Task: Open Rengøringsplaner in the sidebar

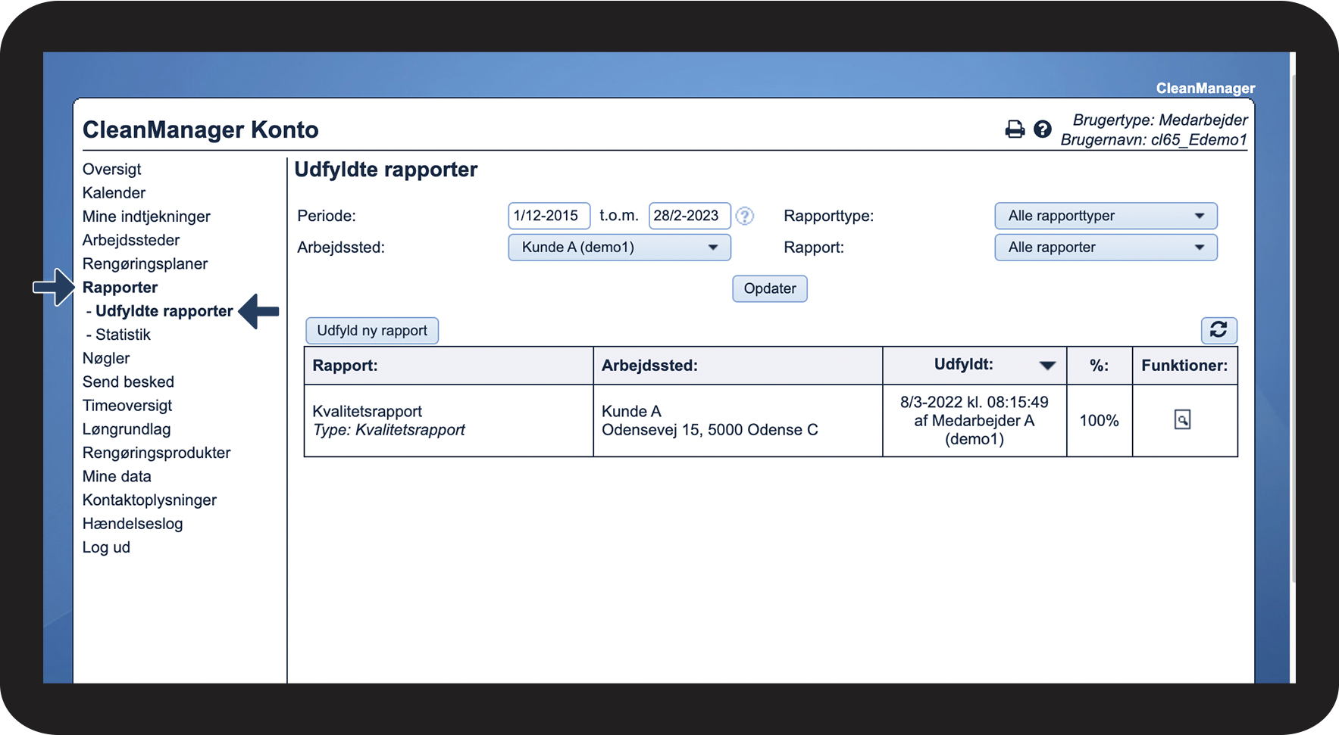Action: [x=145, y=264]
